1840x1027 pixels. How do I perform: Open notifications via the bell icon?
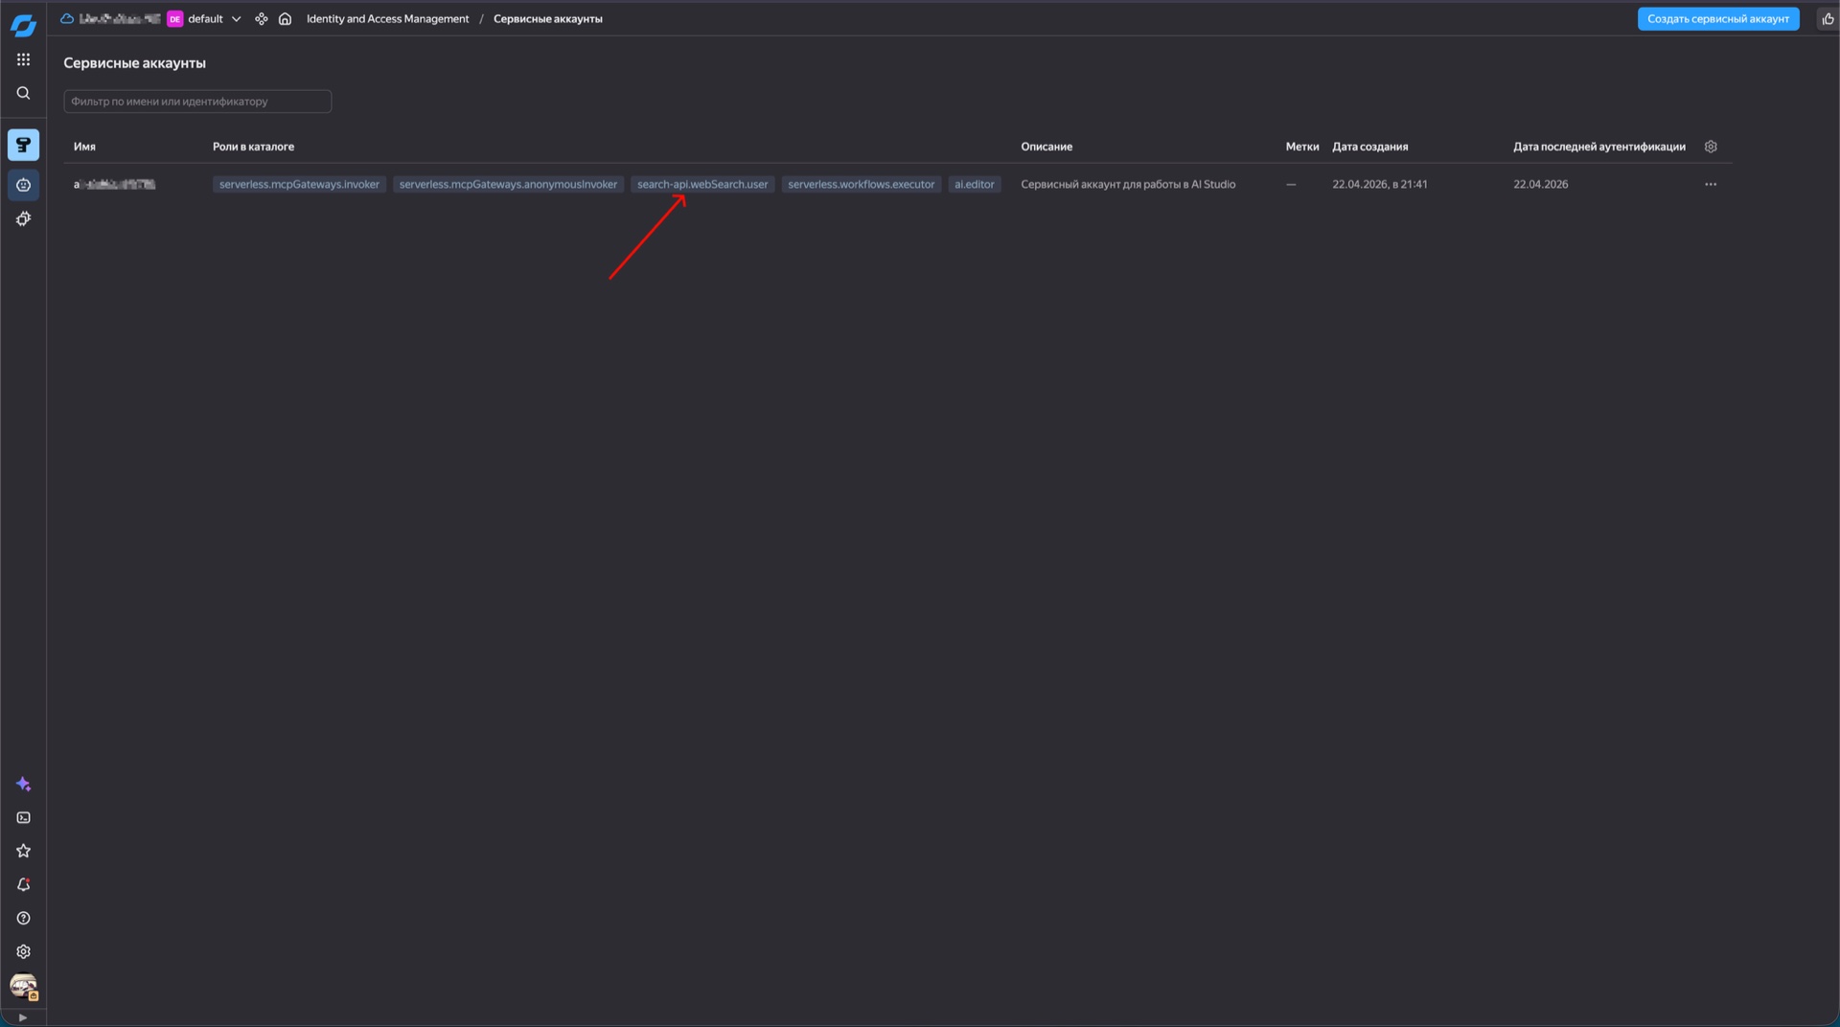coord(23,884)
